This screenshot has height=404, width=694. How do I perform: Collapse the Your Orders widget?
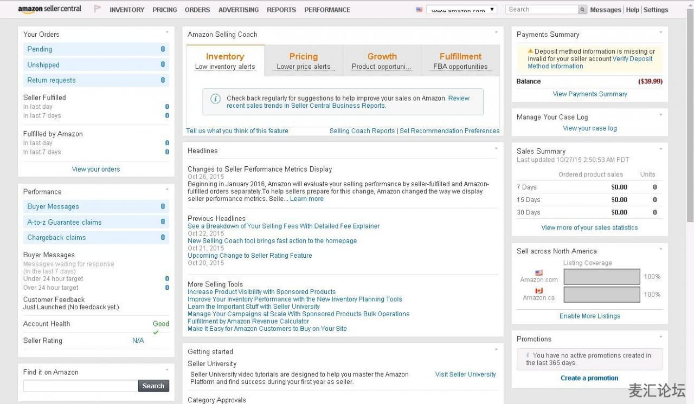(167, 32)
